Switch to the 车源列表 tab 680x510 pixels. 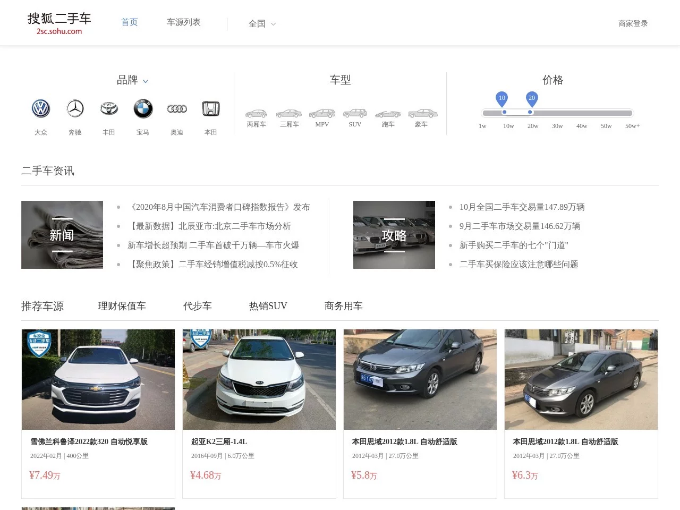click(x=183, y=22)
